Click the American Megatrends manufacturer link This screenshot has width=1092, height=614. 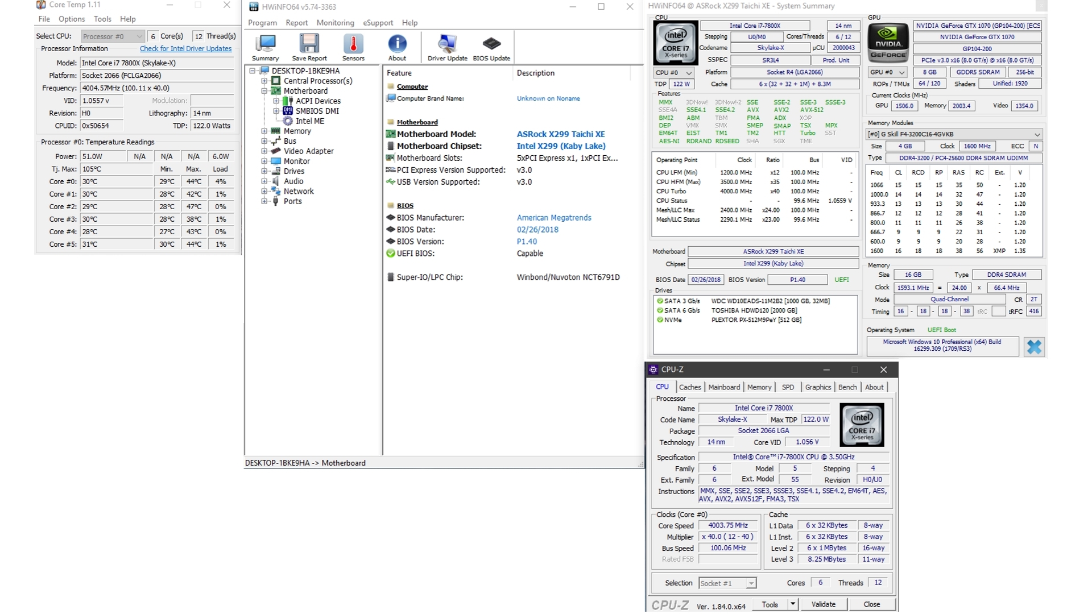[554, 218]
